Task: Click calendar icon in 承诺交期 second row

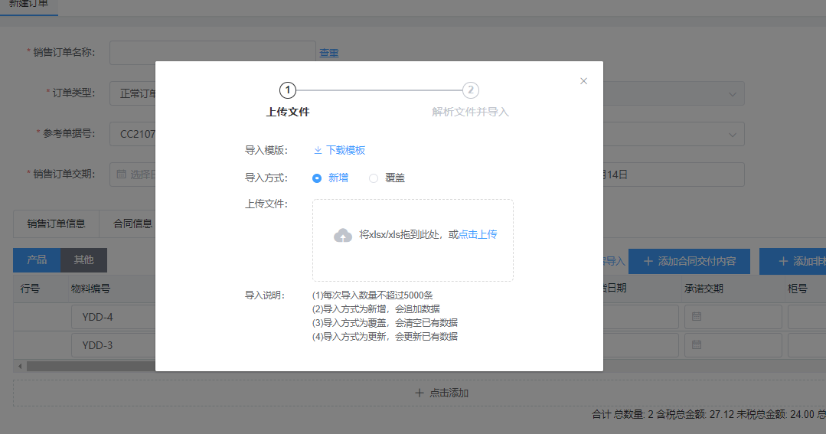Action: (697, 345)
